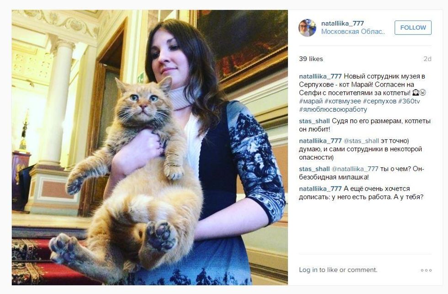Open the Московская Облас.. location link
Image resolution: width=448 pixels, height=294 pixels.
(353, 31)
